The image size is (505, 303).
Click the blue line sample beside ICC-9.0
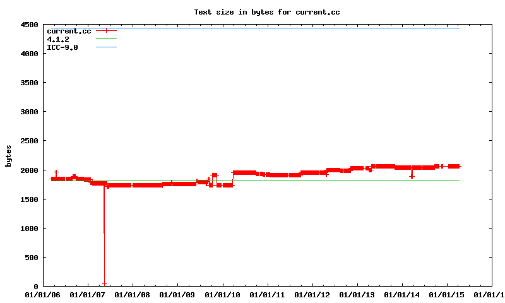pyautogui.click(x=107, y=47)
